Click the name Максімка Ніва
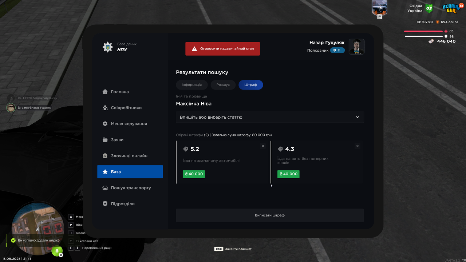 (x=194, y=104)
